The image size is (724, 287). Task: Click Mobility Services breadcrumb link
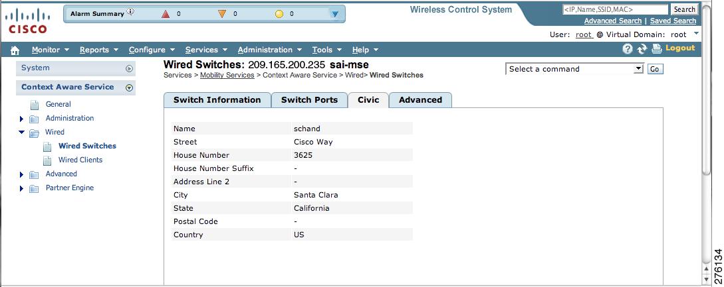[227, 75]
